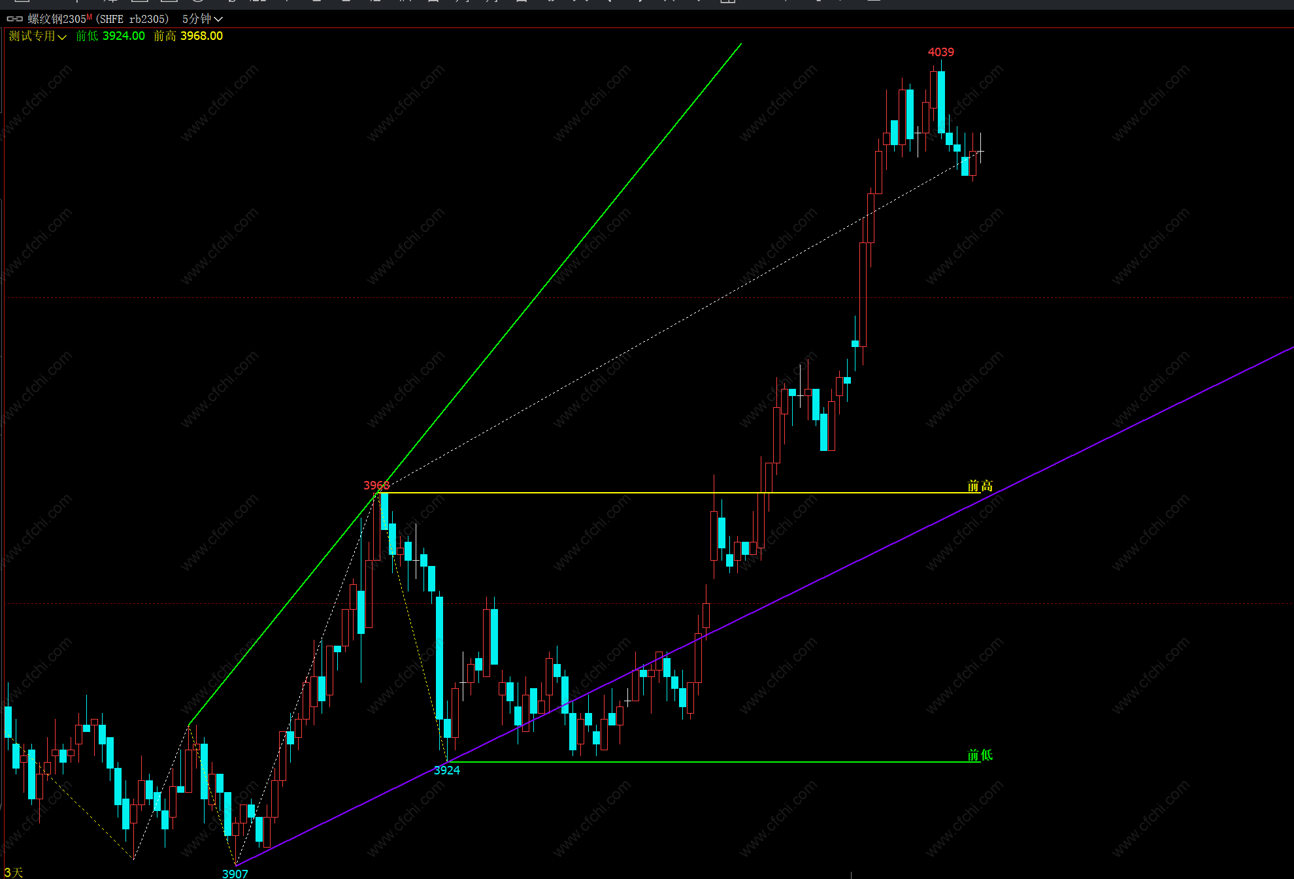Expand the 测试专用 indicator dropdown
This screenshot has height=879, width=1294.
[x=37, y=36]
